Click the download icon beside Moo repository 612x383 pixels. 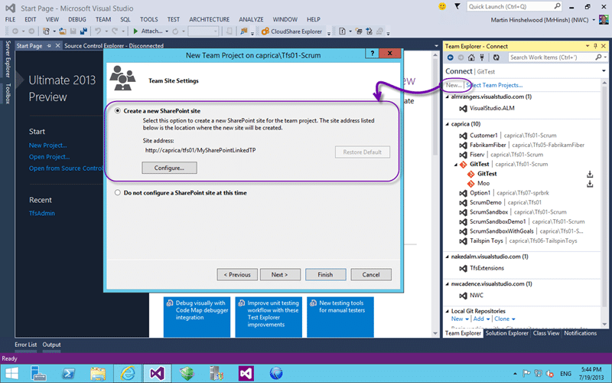590,183
